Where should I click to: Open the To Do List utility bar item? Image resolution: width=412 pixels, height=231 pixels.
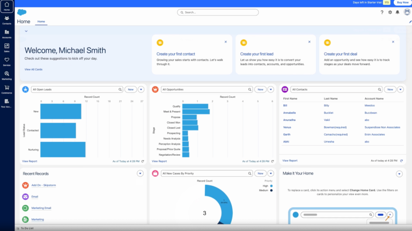pos(26,228)
